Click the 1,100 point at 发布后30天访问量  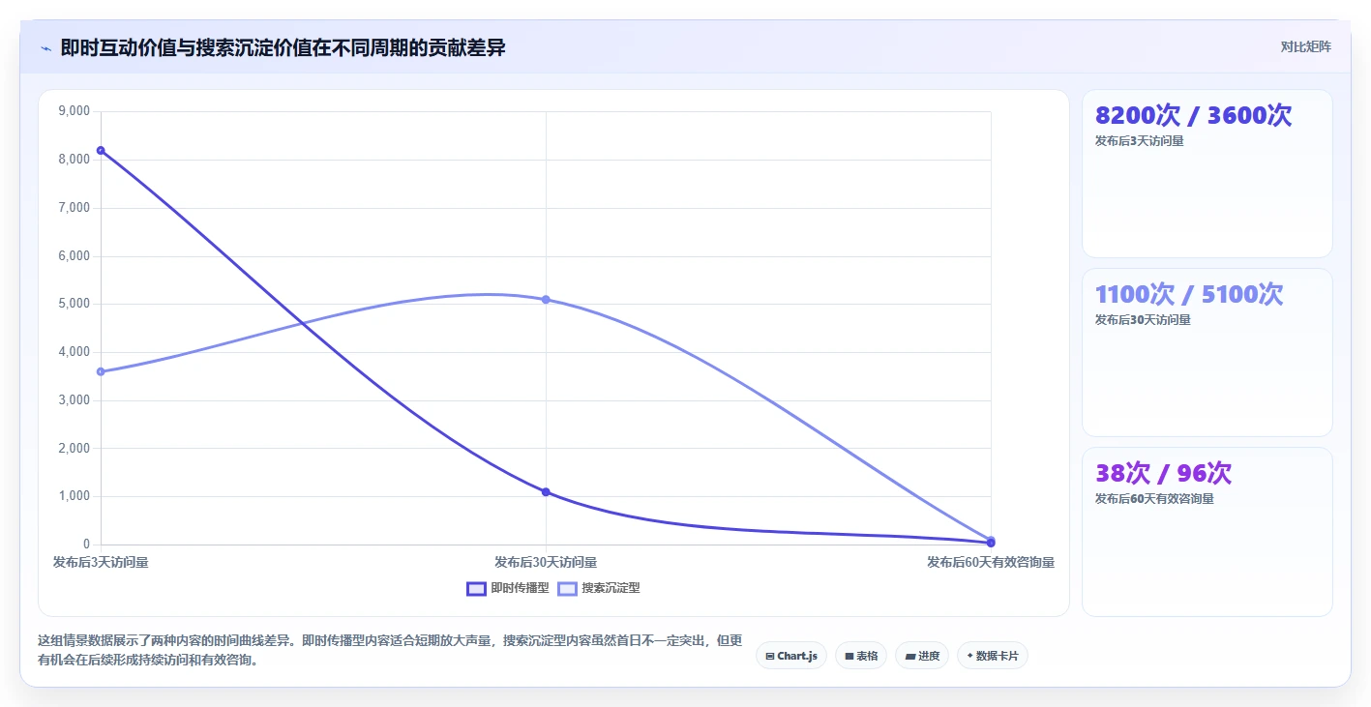(x=546, y=492)
